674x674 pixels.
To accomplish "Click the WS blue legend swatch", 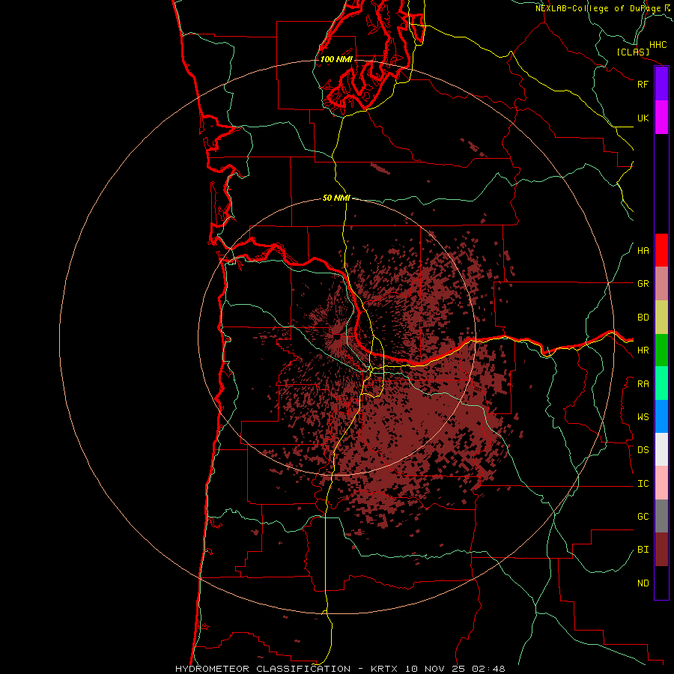I will coord(661,416).
